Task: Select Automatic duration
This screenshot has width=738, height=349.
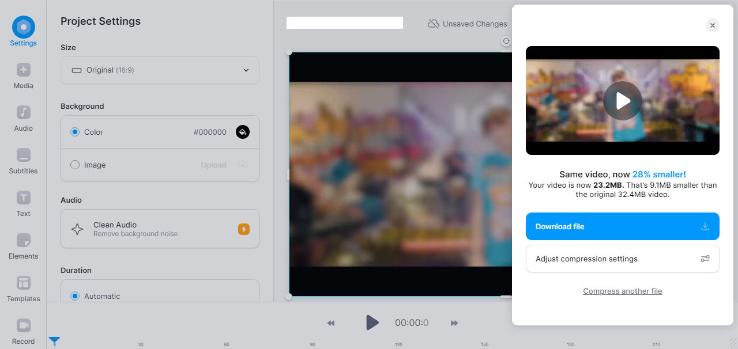Action: [x=75, y=295]
